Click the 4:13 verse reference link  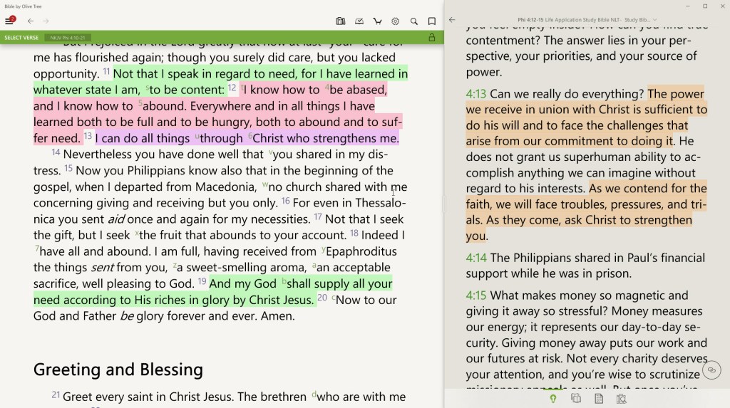tap(475, 94)
